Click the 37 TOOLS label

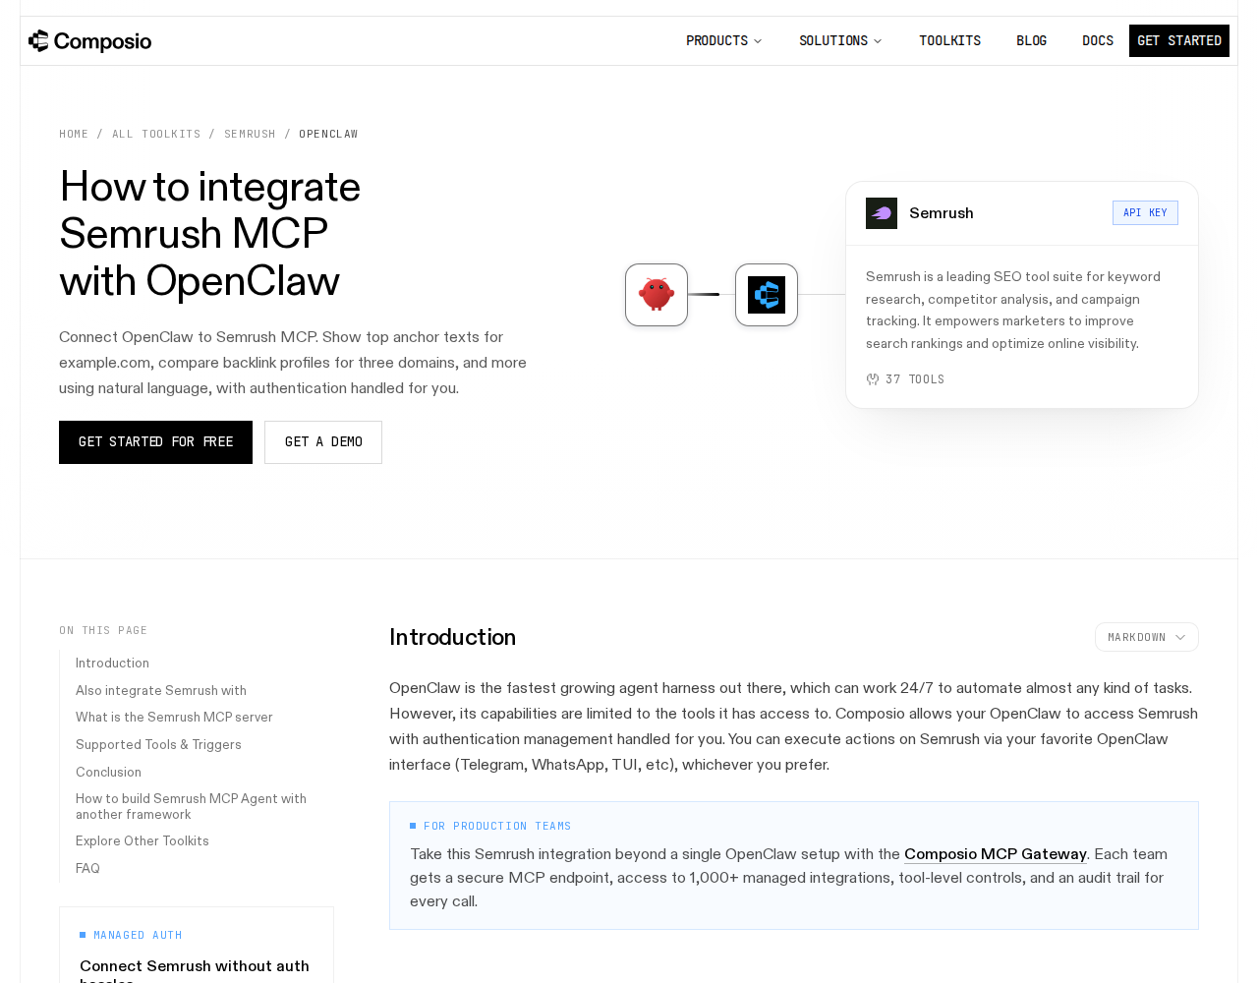[914, 379]
